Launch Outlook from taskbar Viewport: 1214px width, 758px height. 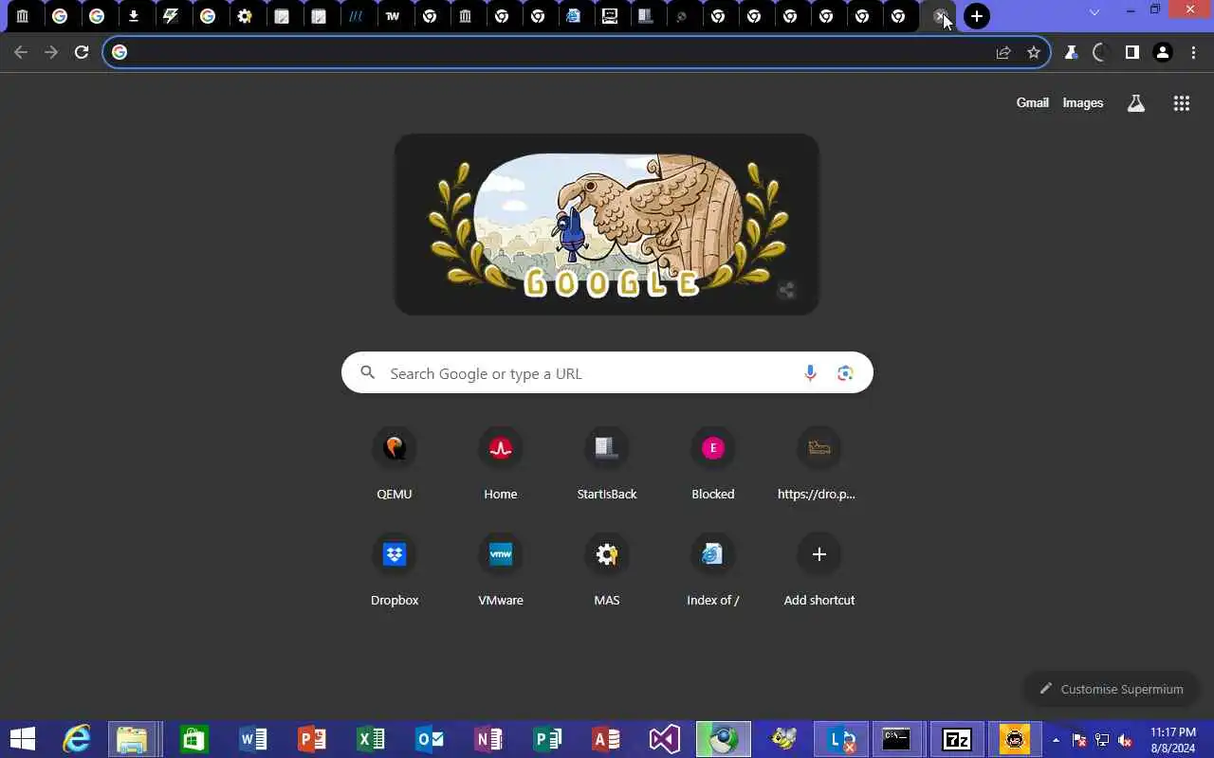click(x=430, y=739)
